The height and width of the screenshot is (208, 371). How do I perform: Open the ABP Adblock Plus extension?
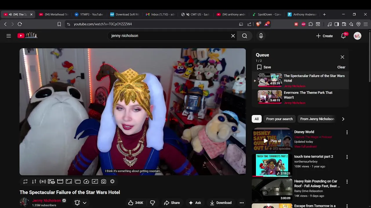pyautogui.click(x=303, y=24)
